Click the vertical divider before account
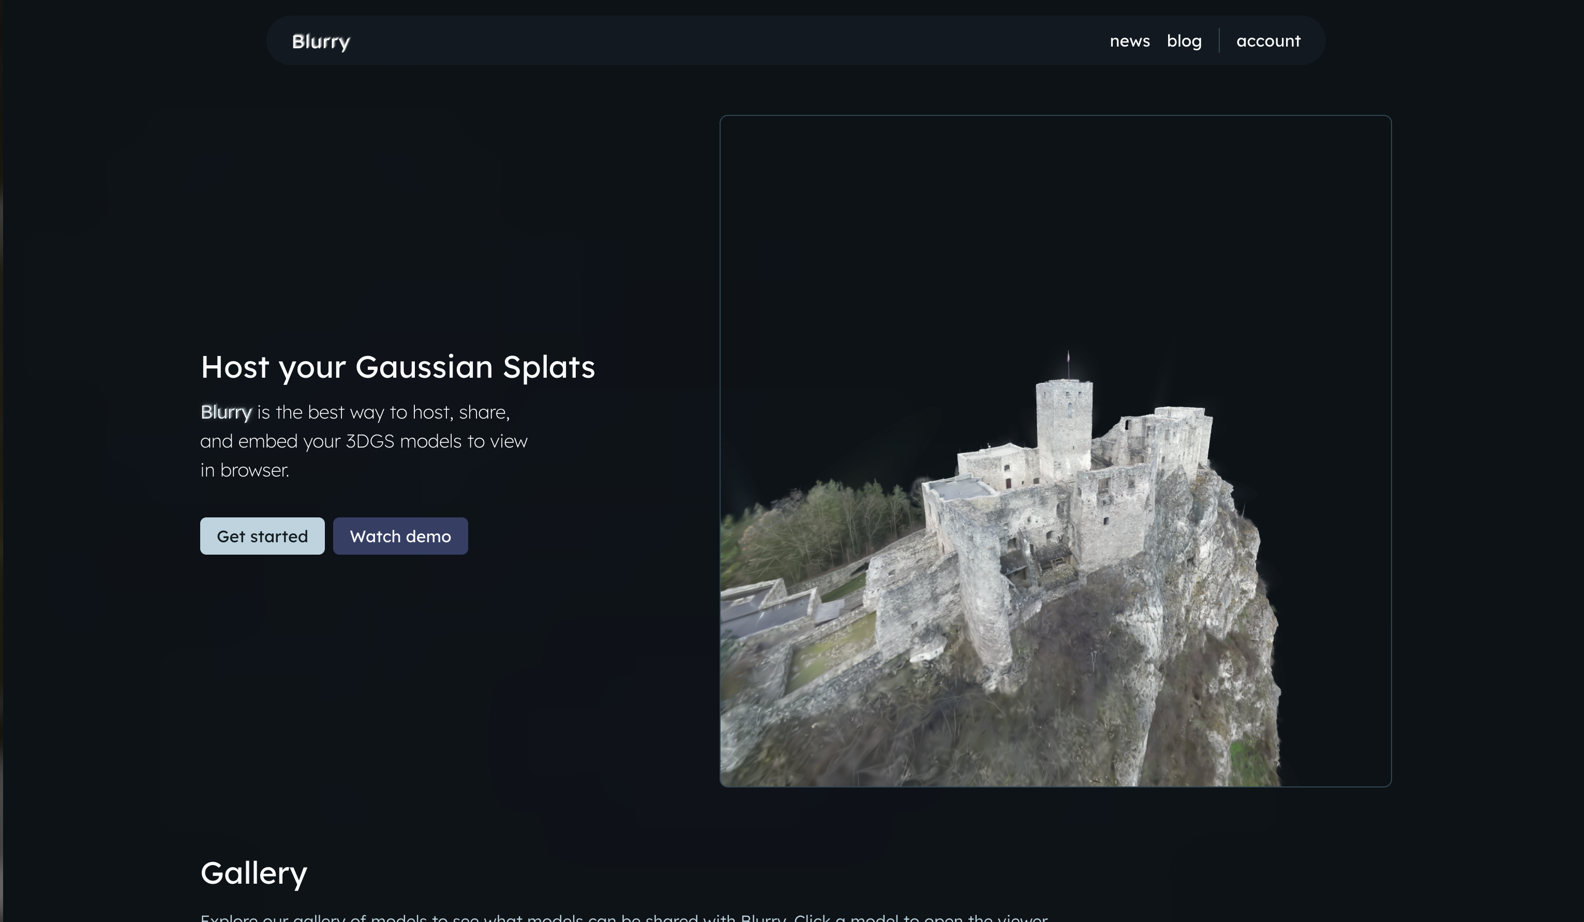 (1219, 41)
